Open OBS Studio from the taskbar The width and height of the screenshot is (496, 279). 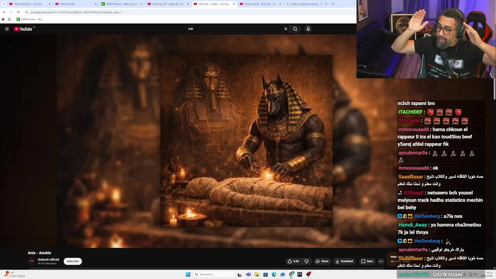click(308, 274)
